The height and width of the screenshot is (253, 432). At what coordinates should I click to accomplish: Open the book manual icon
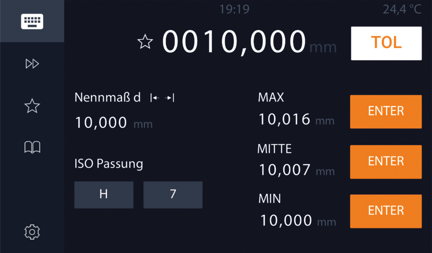point(32,147)
